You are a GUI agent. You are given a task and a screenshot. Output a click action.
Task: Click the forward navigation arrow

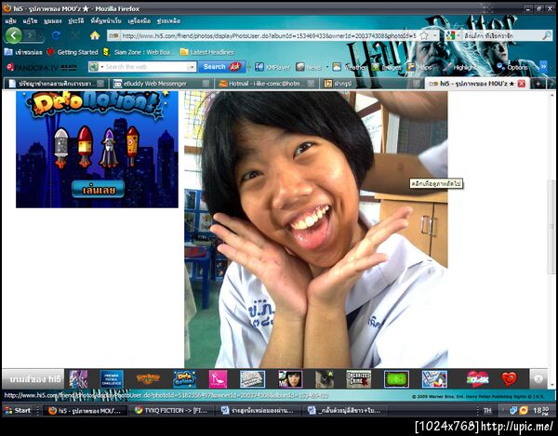click(31, 35)
